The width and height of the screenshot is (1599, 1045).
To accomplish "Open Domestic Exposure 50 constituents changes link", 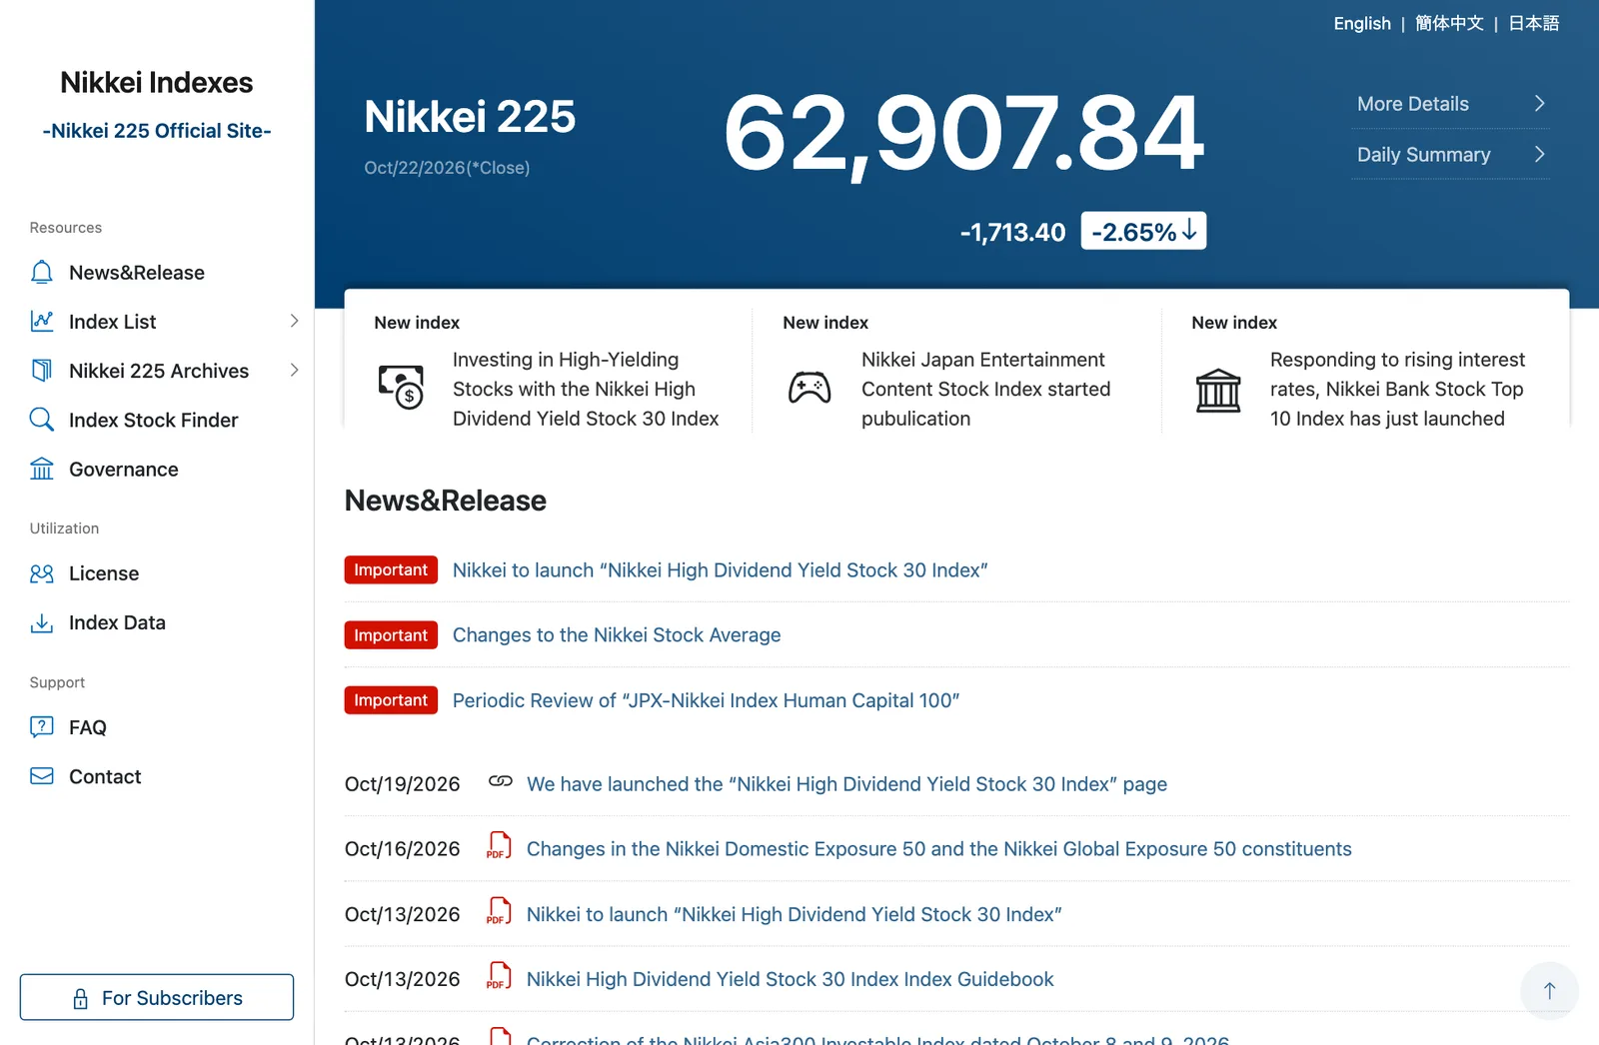I will [x=939, y=849].
